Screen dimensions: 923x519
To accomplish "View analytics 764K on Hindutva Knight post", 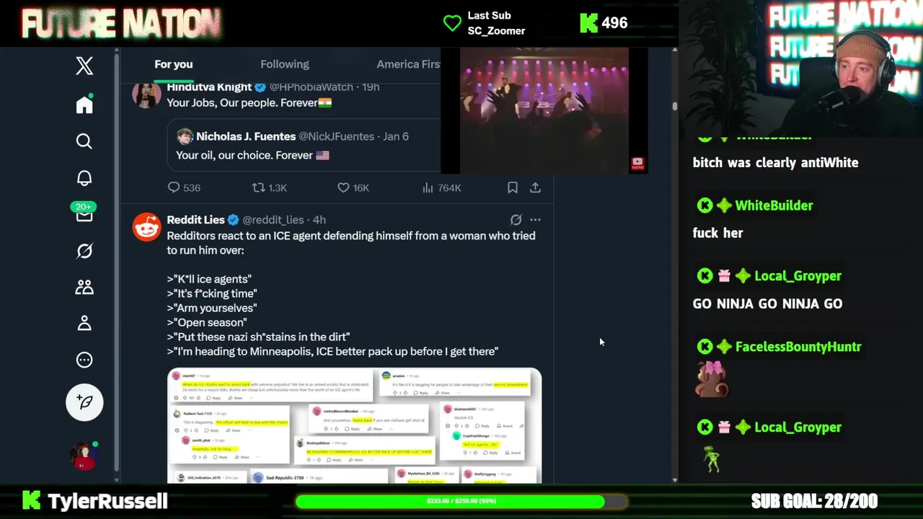I will coord(441,187).
